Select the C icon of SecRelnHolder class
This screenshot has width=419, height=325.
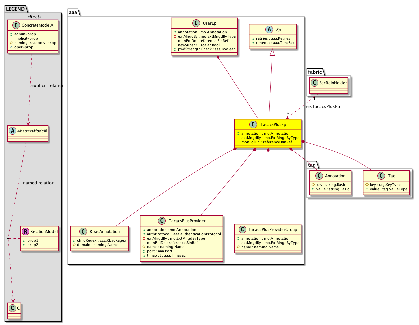(x=314, y=83)
